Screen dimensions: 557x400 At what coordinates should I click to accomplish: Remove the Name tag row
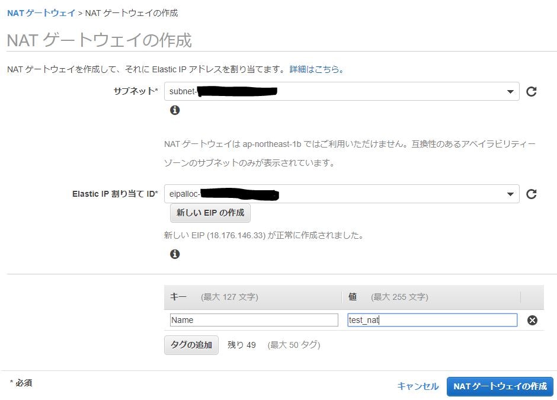coord(532,321)
